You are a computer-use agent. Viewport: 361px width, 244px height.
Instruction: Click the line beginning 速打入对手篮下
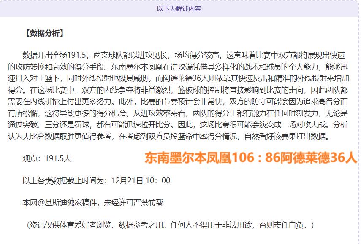coord(178,78)
